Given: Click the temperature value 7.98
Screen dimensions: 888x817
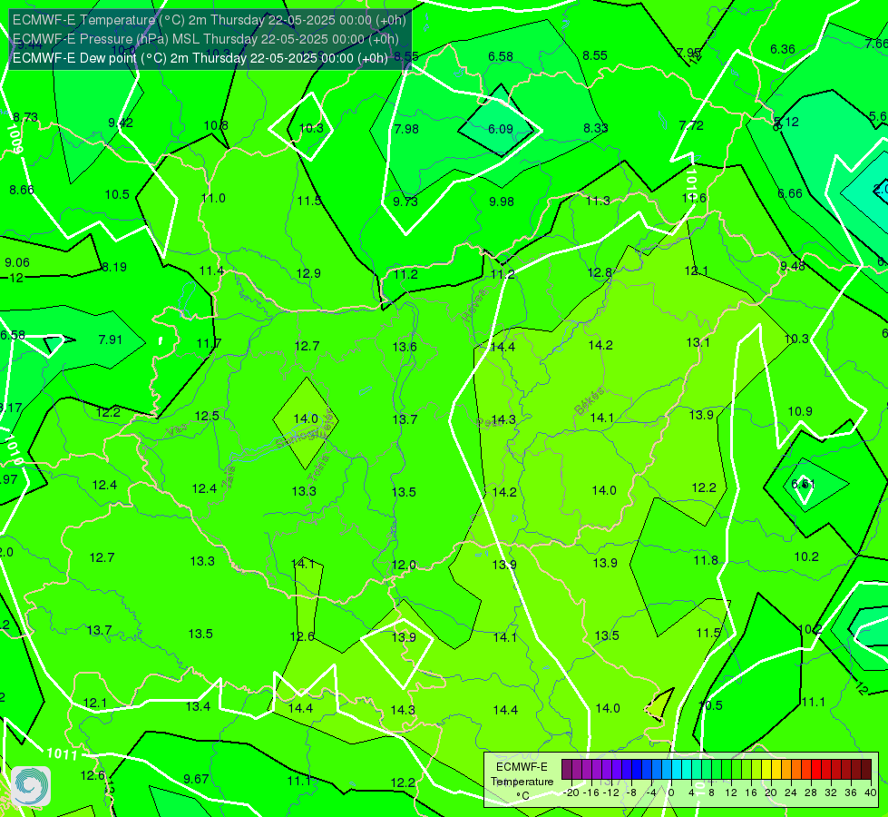Looking at the screenshot, I should click(x=406, y=129).
